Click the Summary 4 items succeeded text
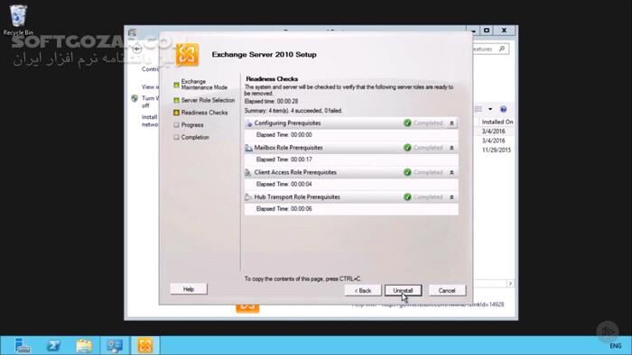 [x=293, y=111]
